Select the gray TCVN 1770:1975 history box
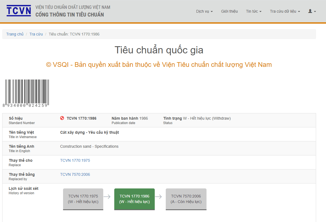Image resolution: width=326 pixels, height=222 pixels. pos(83,199)
